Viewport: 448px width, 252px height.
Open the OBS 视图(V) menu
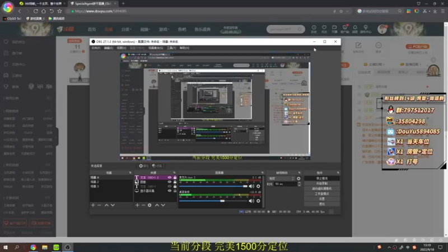121,48
